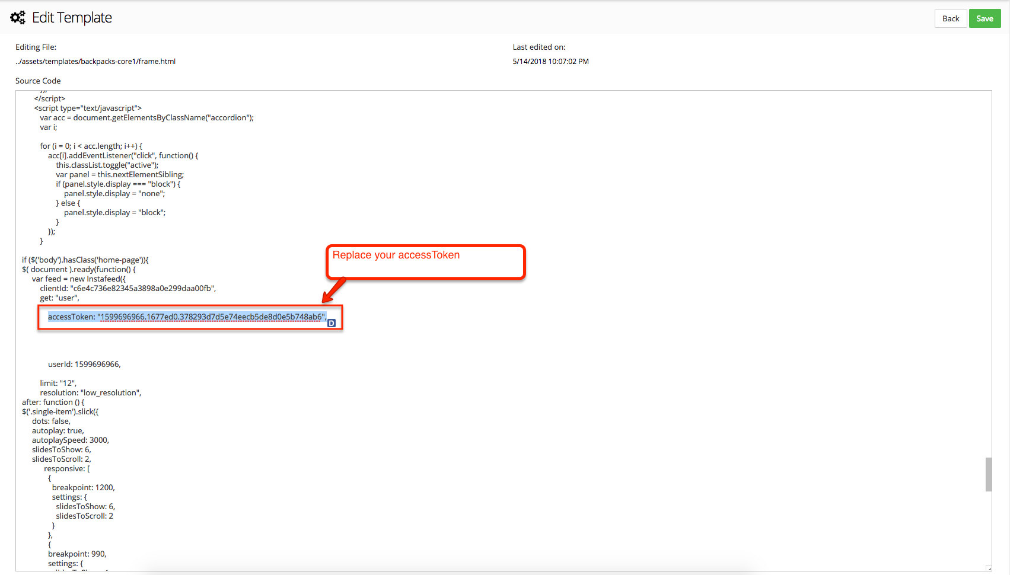Image resolution: width=1010 pixels, height=575 pixels.
Task: Click the small D icon after accessToken line
Action: pyautogui.click(x=332, y=323)
